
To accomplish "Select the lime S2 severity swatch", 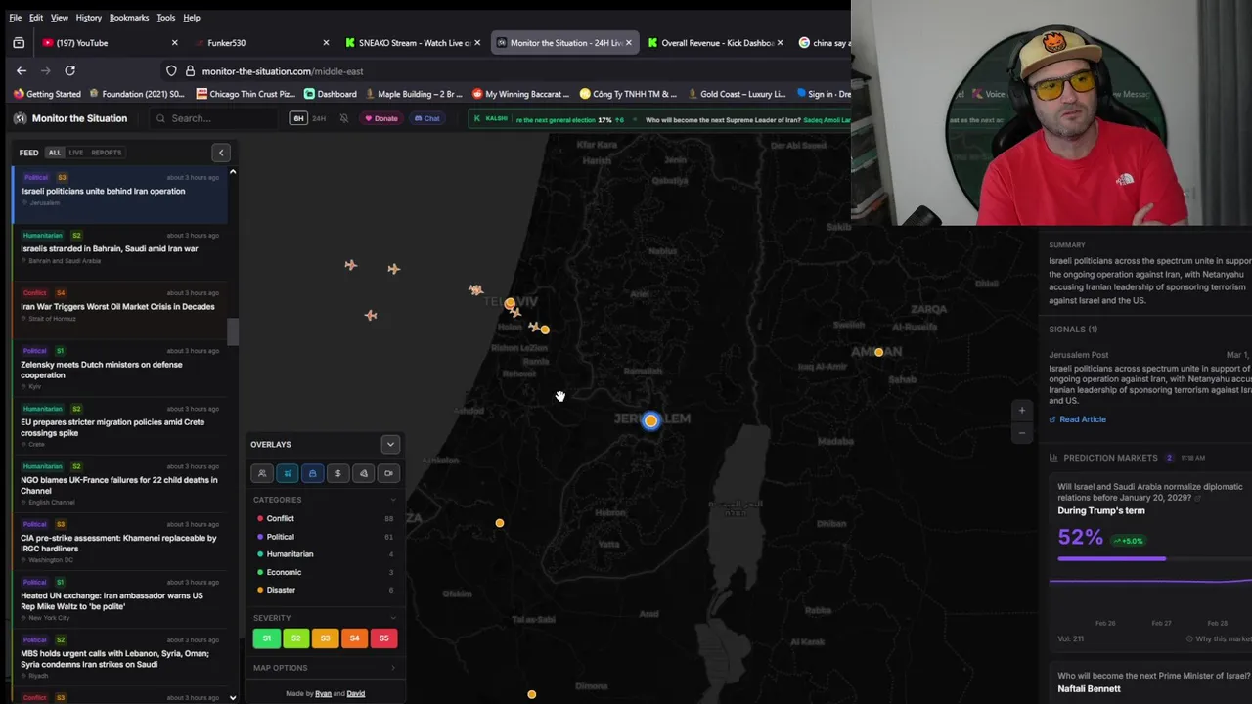I will pos(295,638).
